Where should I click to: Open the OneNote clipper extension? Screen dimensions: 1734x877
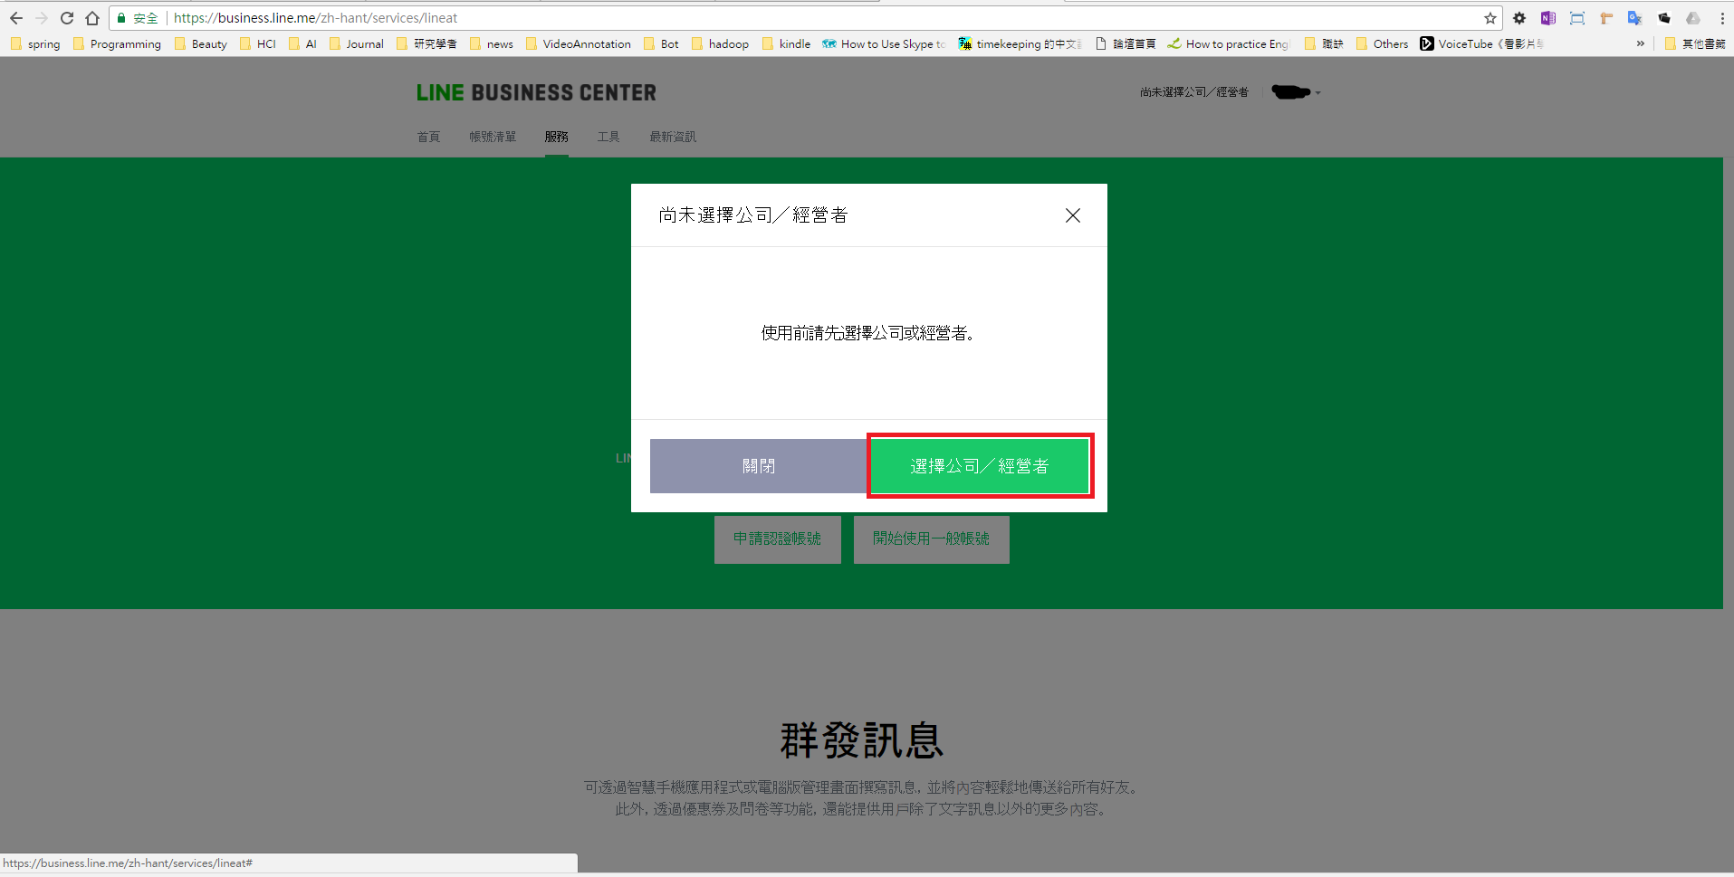coord(1548,18)
